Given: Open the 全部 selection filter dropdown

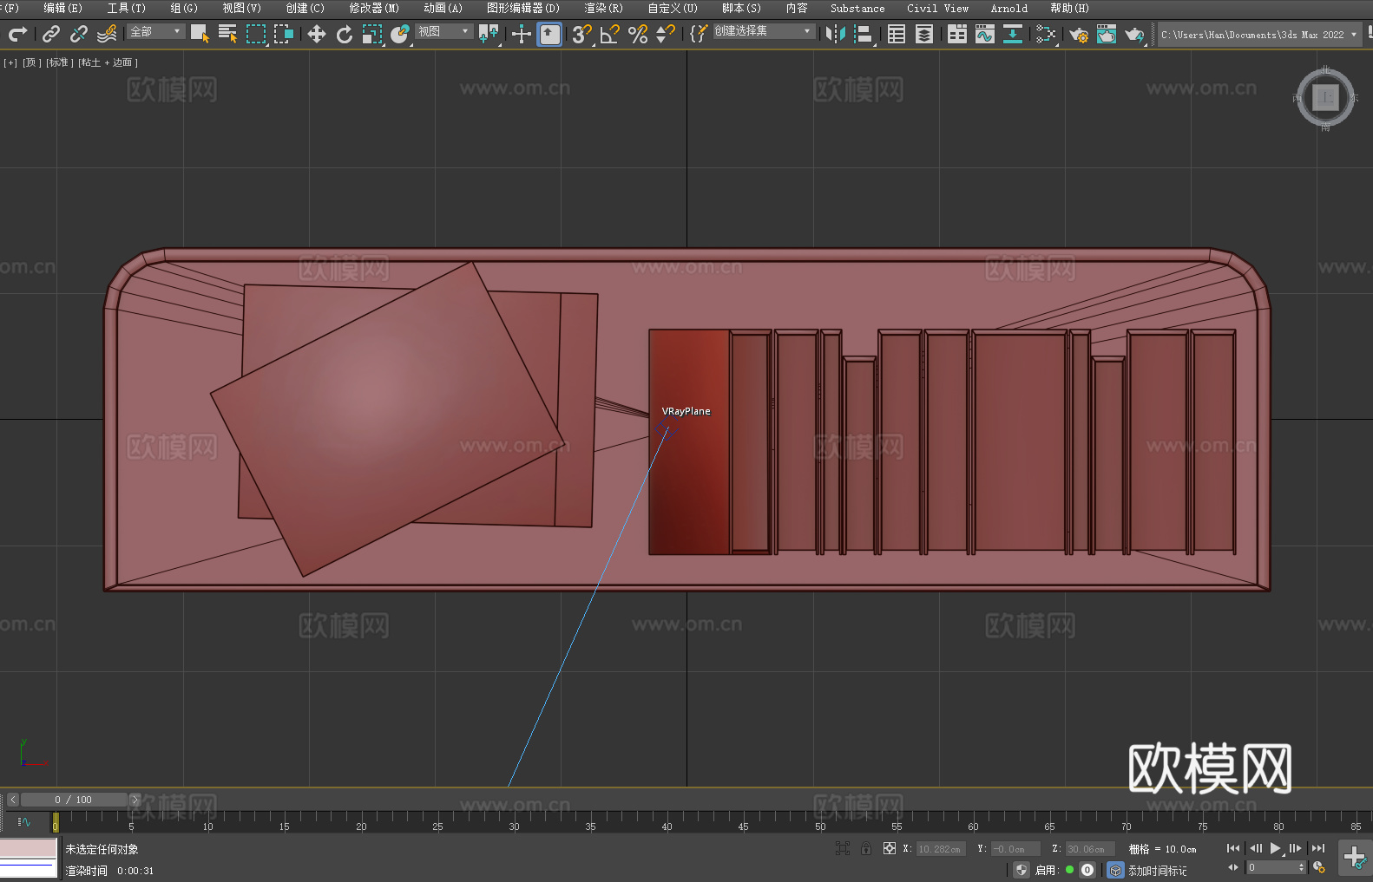Looking at the screenshot, I should pyautogui.click(x=156, y=31).
